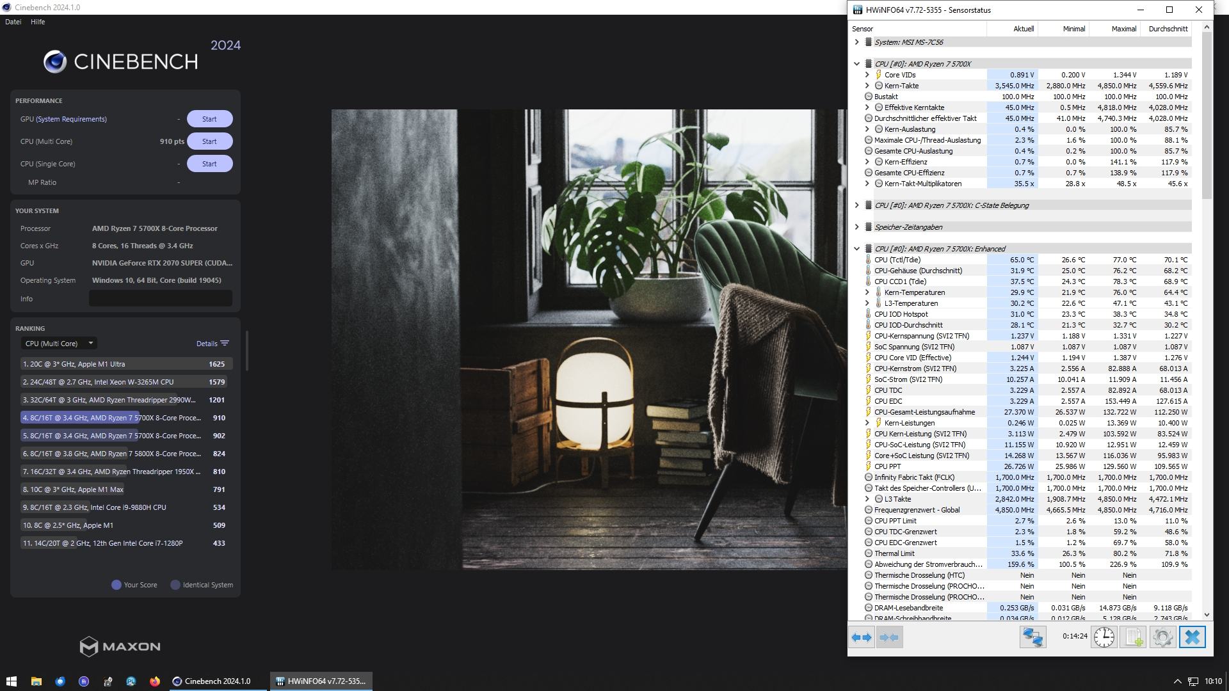Click the CPU (Tctl/Tdie) thermometer icon
This screenshot has width=1229, height=691.
(869, 260)
